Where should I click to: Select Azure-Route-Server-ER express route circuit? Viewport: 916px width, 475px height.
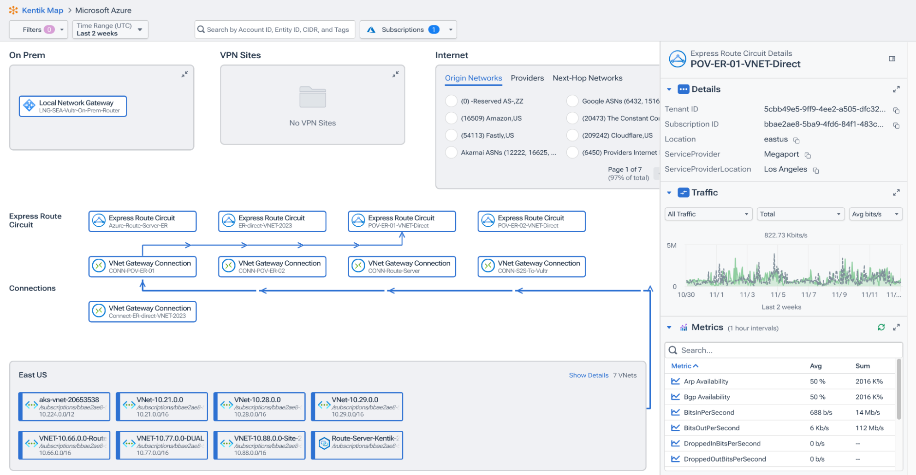pyautogui.click(x=143, y=221)
